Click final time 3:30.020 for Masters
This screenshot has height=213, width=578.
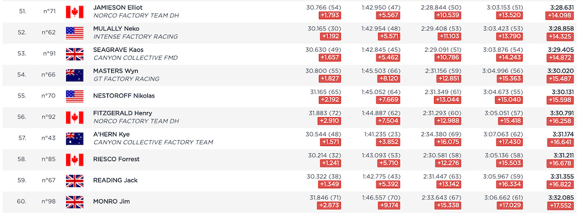(563, 70)
